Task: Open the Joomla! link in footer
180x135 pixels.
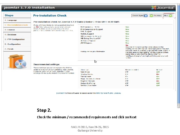Action: coord(60,93)
